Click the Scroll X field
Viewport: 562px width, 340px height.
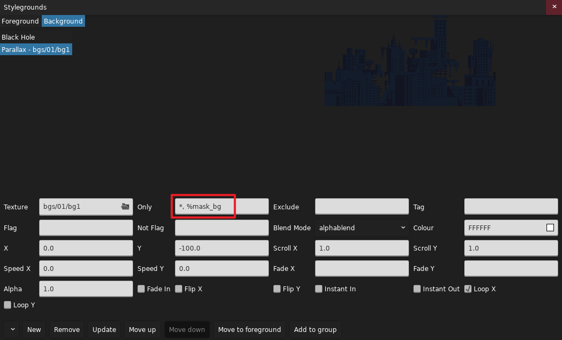361,248
